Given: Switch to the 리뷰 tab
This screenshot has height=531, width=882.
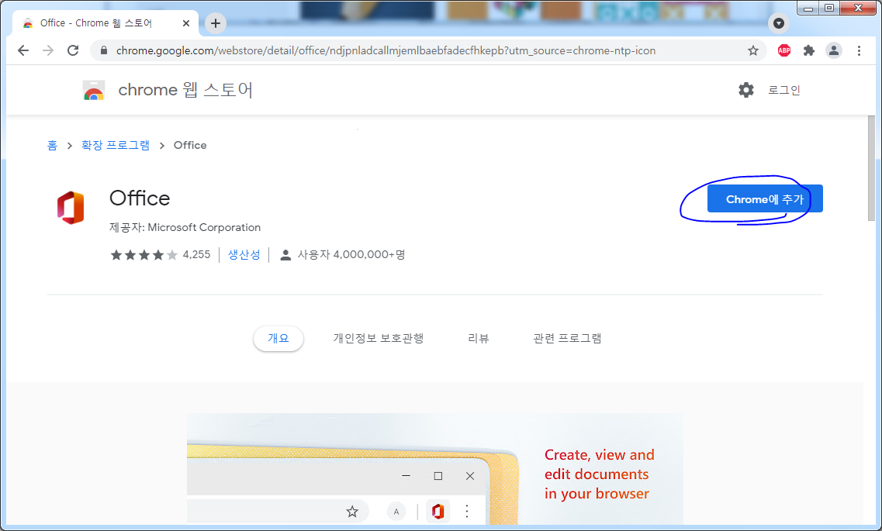Looking at the screenshot, I should point(479,338).
